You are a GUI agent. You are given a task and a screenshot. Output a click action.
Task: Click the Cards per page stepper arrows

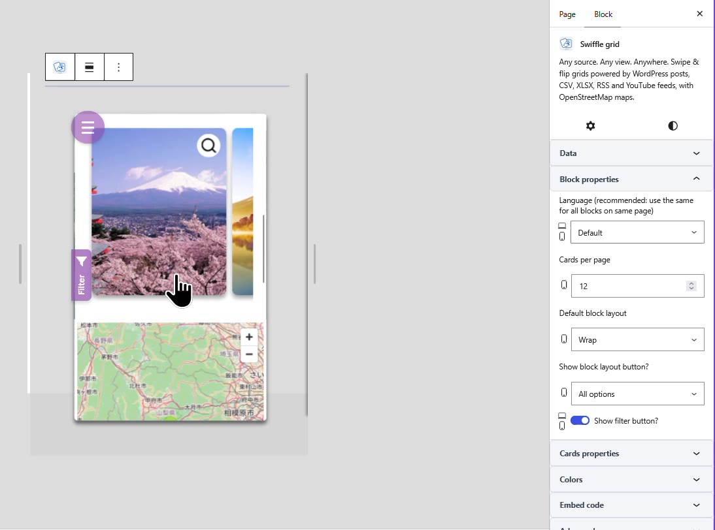[x=691, y=286]
